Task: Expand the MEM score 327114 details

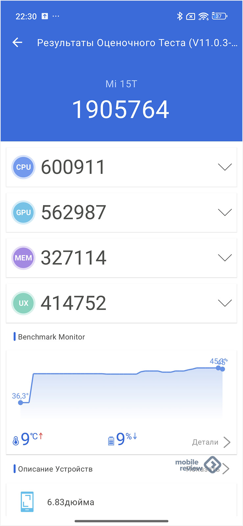Action: [225, 258]
